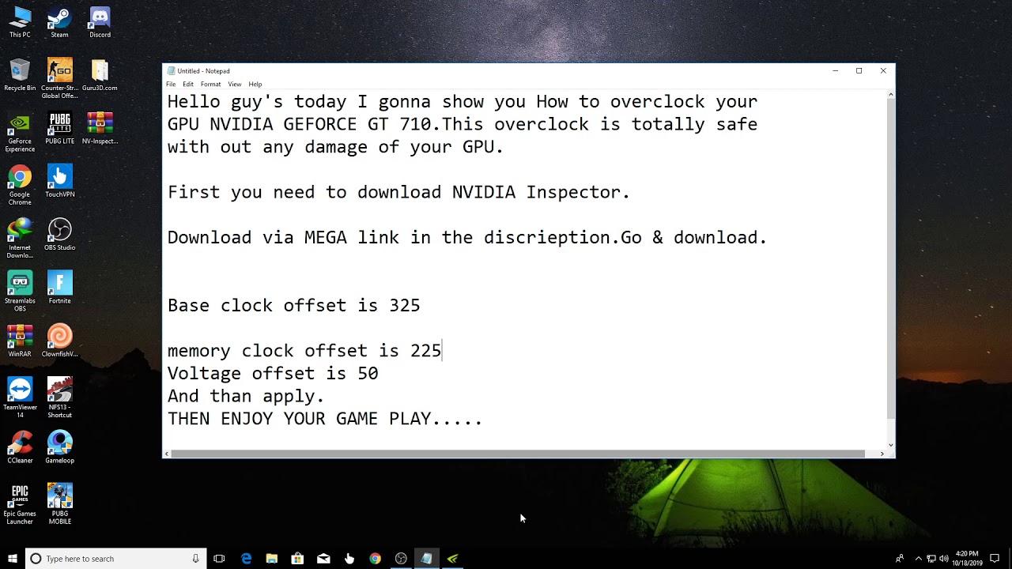Image resolution: width=1012 pixels, height=569 pixels.
Task: Select the Recycle Bin icon
Action: (x=20, y=75)
